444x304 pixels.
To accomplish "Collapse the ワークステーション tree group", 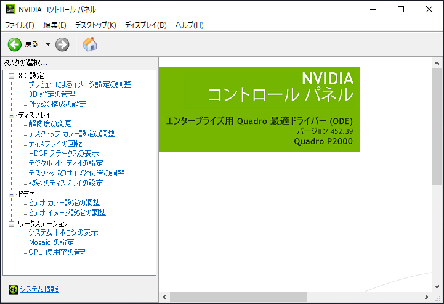I will click(x=11, y=224).
